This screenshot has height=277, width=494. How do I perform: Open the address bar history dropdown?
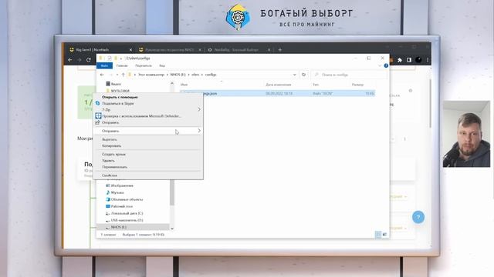[x=295, y=75]
